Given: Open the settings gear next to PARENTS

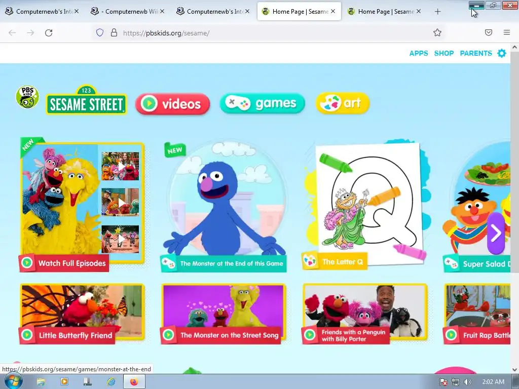Looking at the screenshot, I should click(502, 53).
